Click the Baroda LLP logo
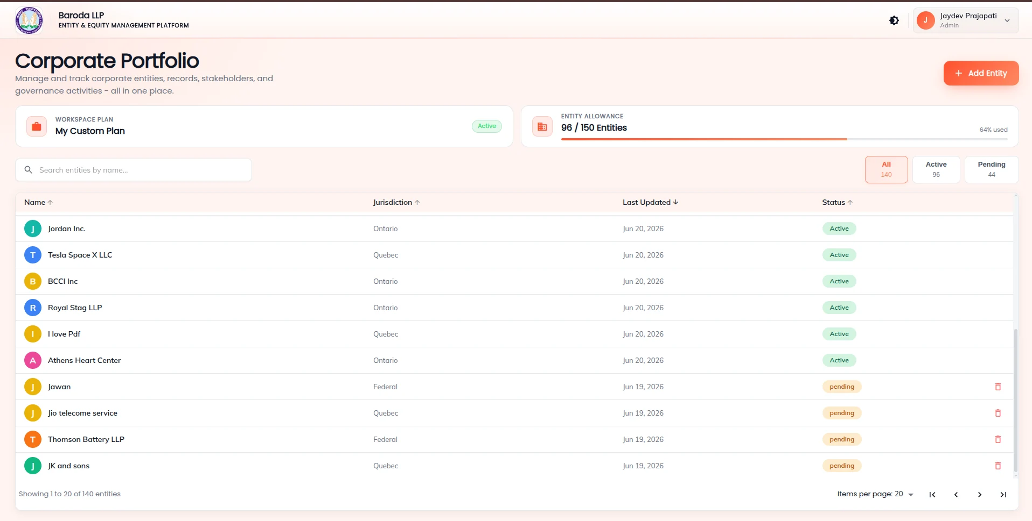This screenshot has height=521, width=1032. point(29,20)
